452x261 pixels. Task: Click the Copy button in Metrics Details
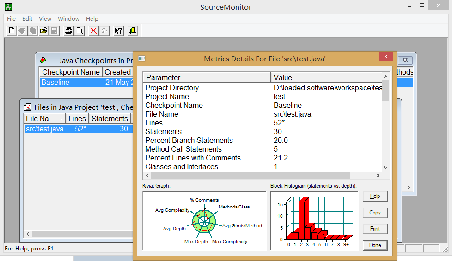[375, 213]
